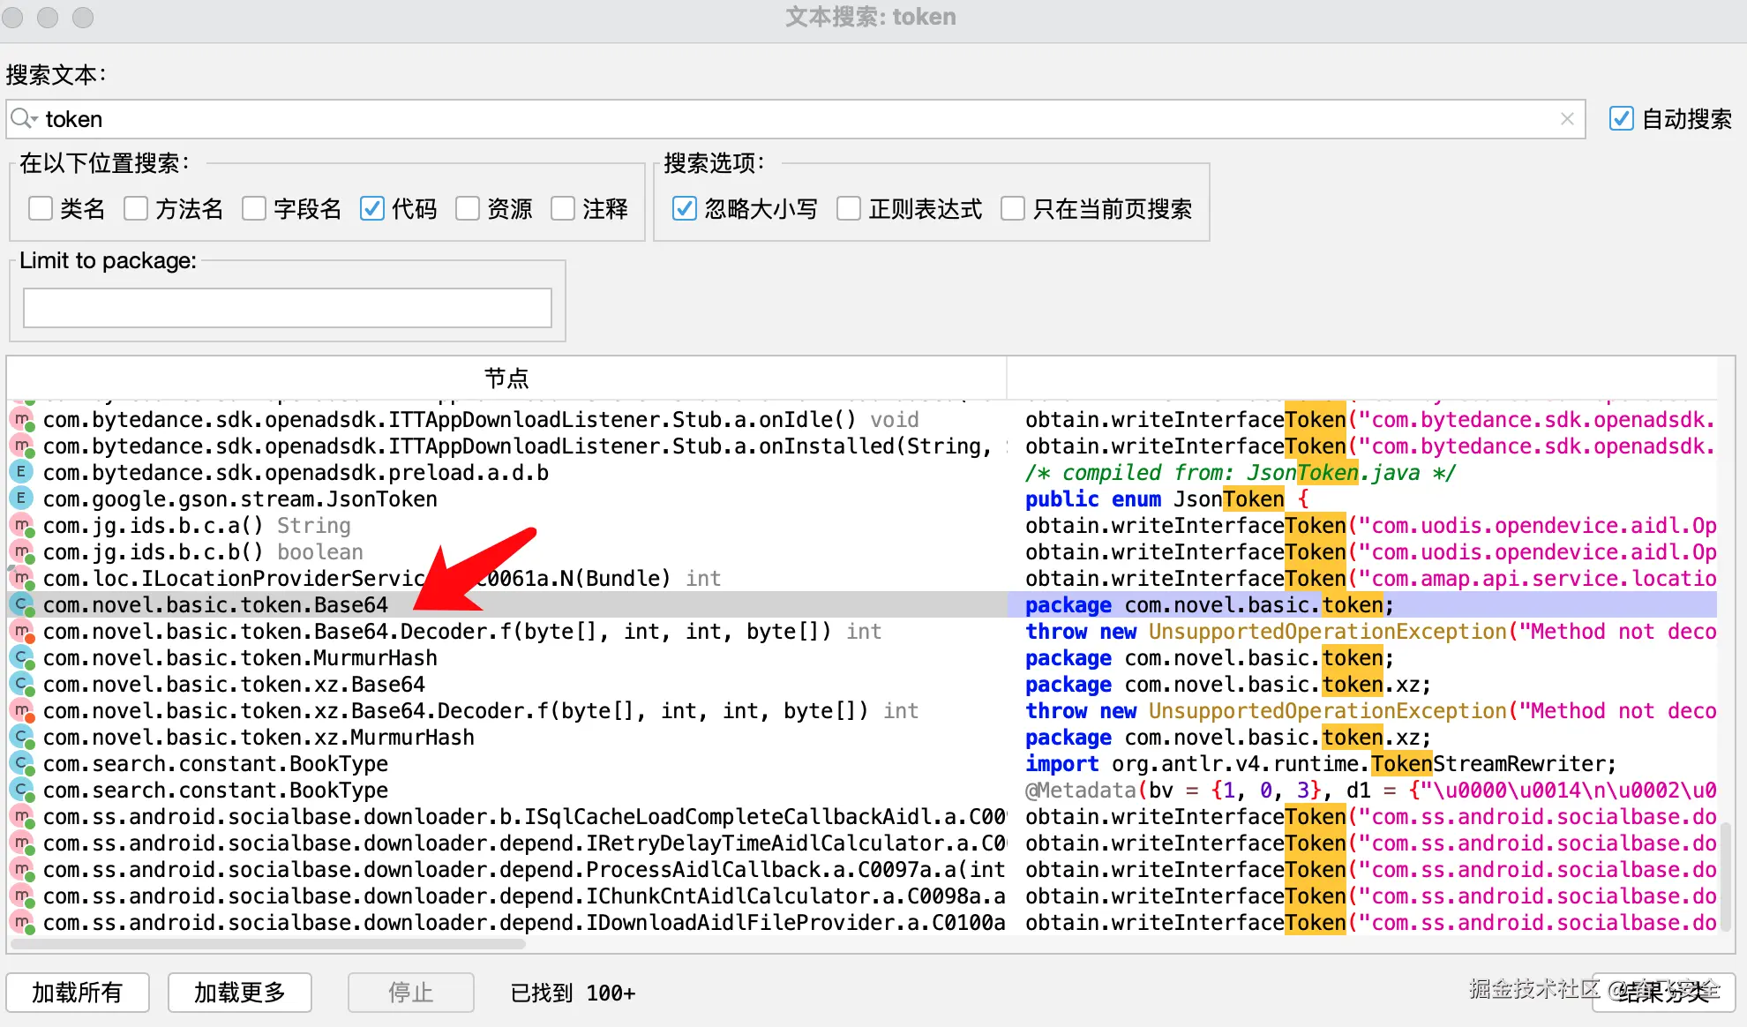Select the com.search.constant.BookType import result row
This screenshot has width=1747, height=1027.
215,763
